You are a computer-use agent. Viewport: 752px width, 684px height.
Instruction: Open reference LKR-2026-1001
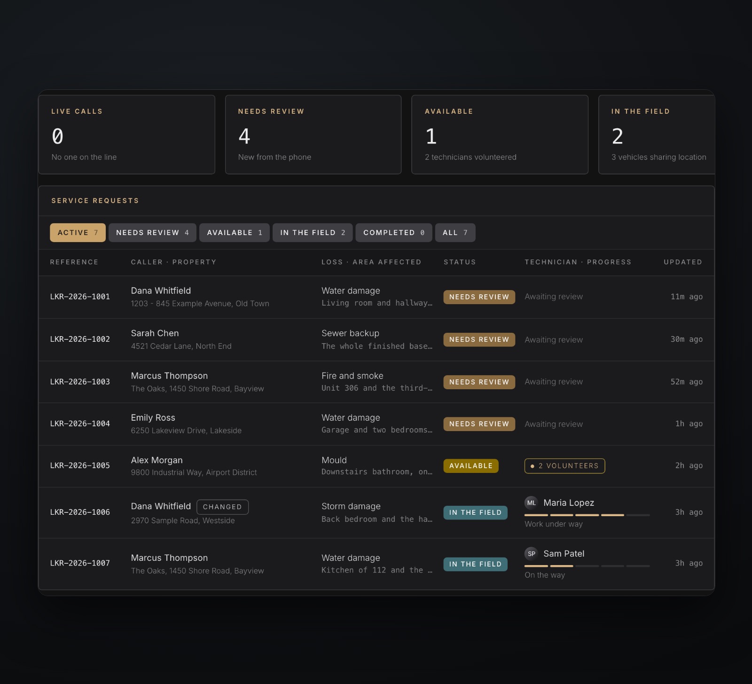click(80, 297)
